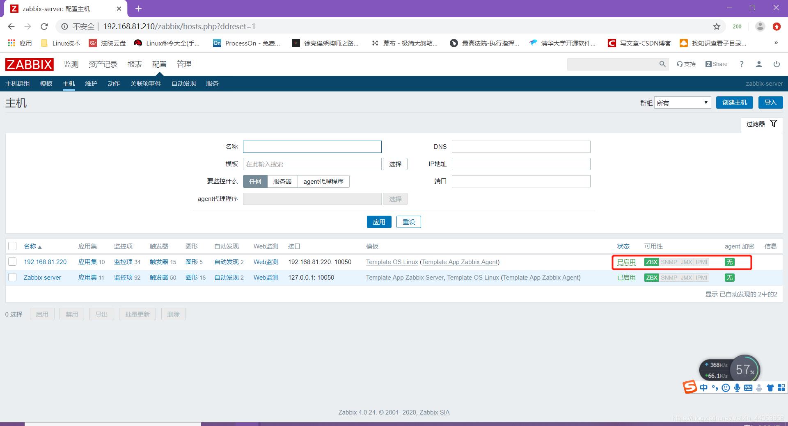Click the site info not-secure icon
The image size is (788, 426).
coord(64,26)
